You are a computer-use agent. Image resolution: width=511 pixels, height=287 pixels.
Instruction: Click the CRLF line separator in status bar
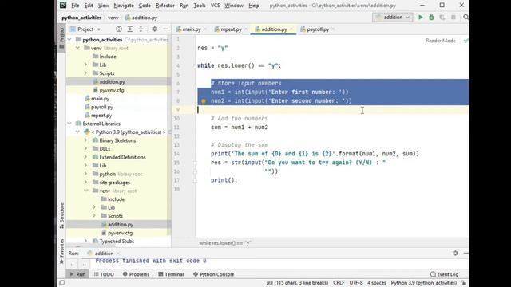(x=339, y=283)
